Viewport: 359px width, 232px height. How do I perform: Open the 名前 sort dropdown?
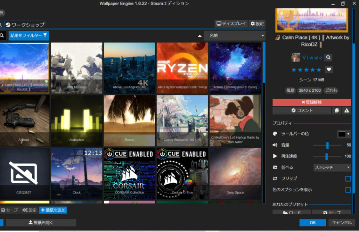tap(234, 35)
